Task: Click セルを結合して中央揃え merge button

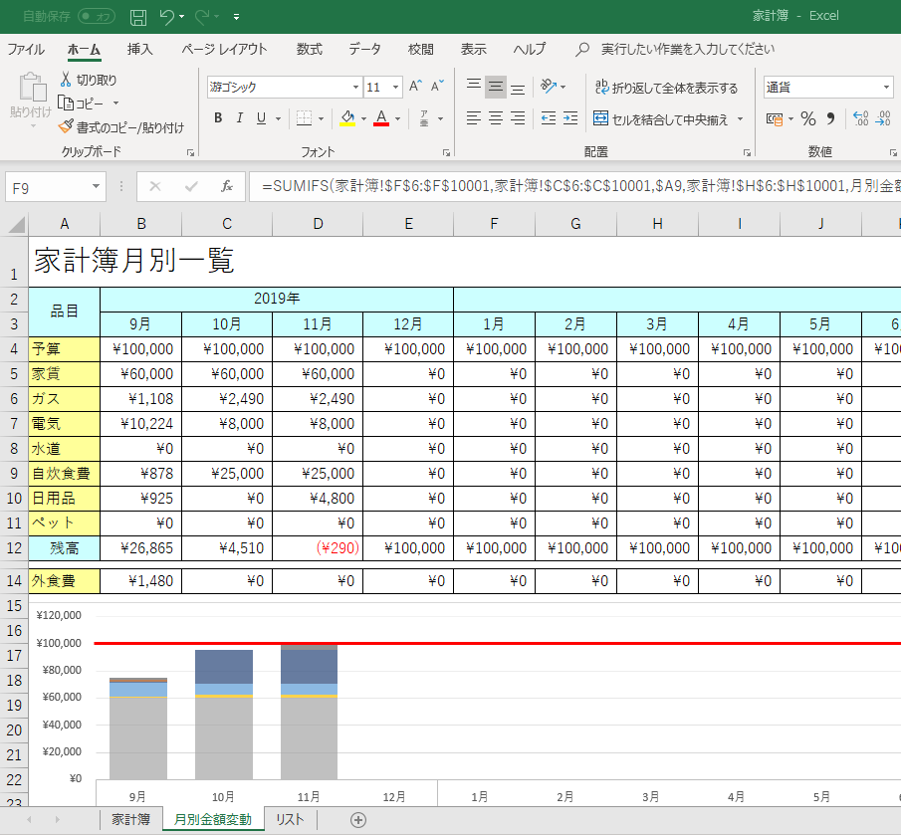Action: [661, 118]
